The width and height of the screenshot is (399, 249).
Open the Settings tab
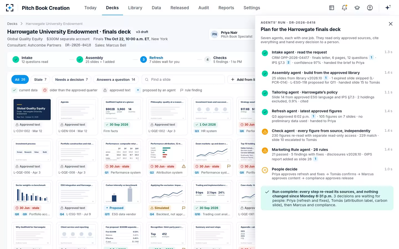(x=252, y=8)
